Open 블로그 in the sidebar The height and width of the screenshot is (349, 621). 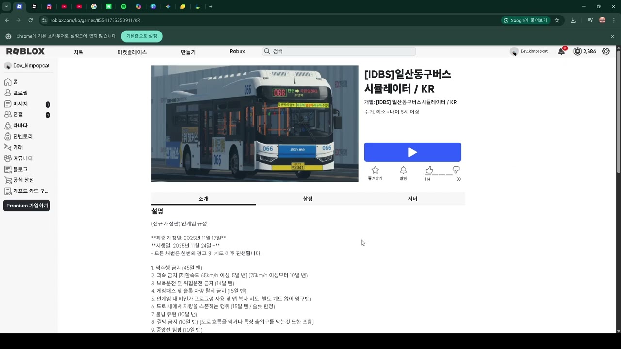click(16, 169)
